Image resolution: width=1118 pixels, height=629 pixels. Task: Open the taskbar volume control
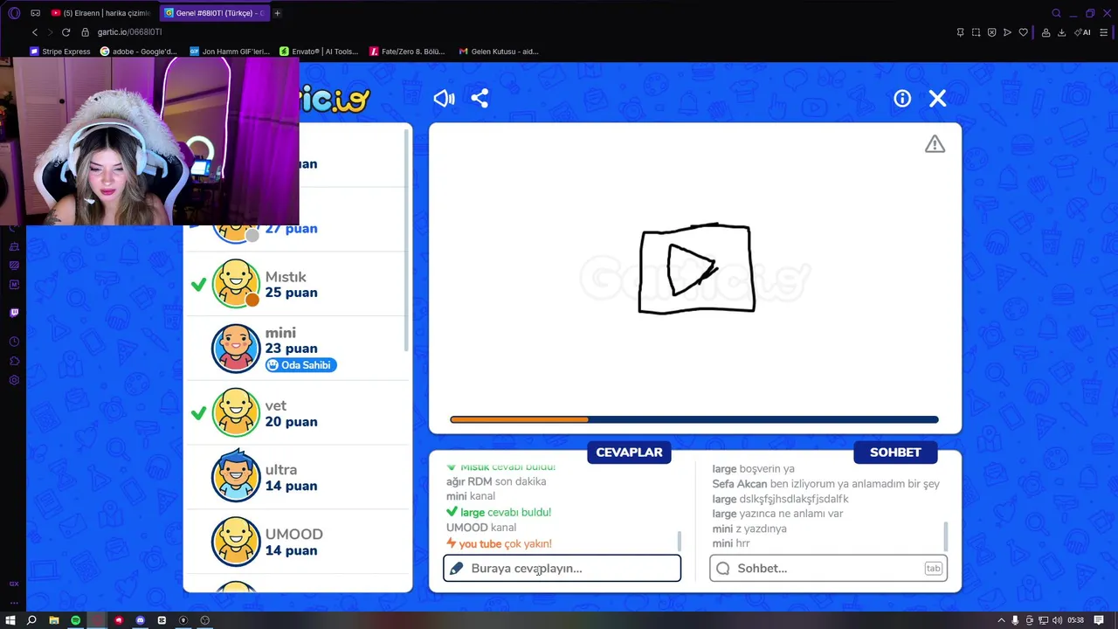(x=1057, y=620)
